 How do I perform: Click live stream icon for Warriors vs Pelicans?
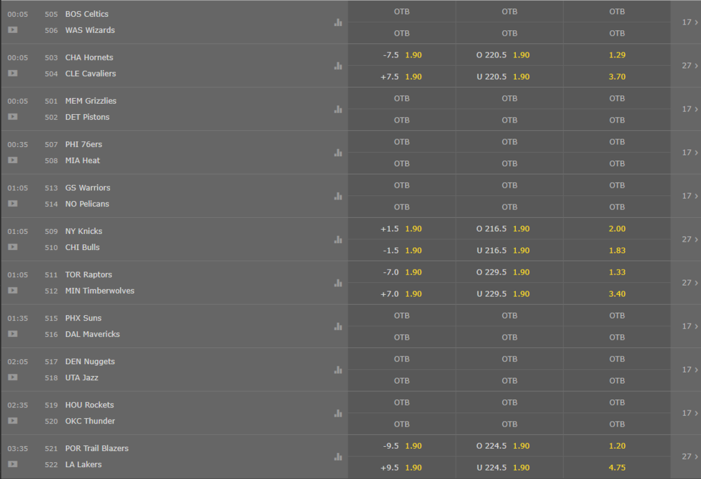pyautogui.click(x=13, y=204)
